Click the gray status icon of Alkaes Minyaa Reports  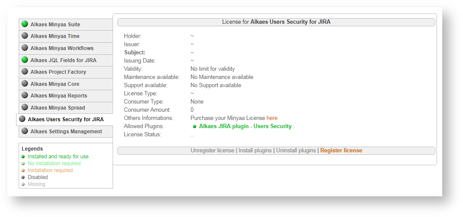[x=25, y=96]
